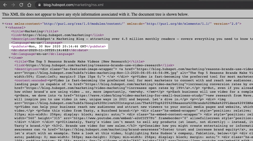Click the XML no style information notice
The image size is (253, 141).
coord(95,14)
